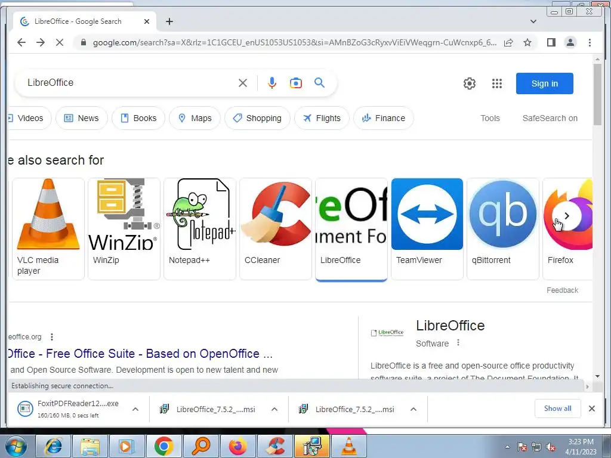Open the SafeSearch on setting
The width and height of the screenshot is (611, 458).
click(550, 118)
